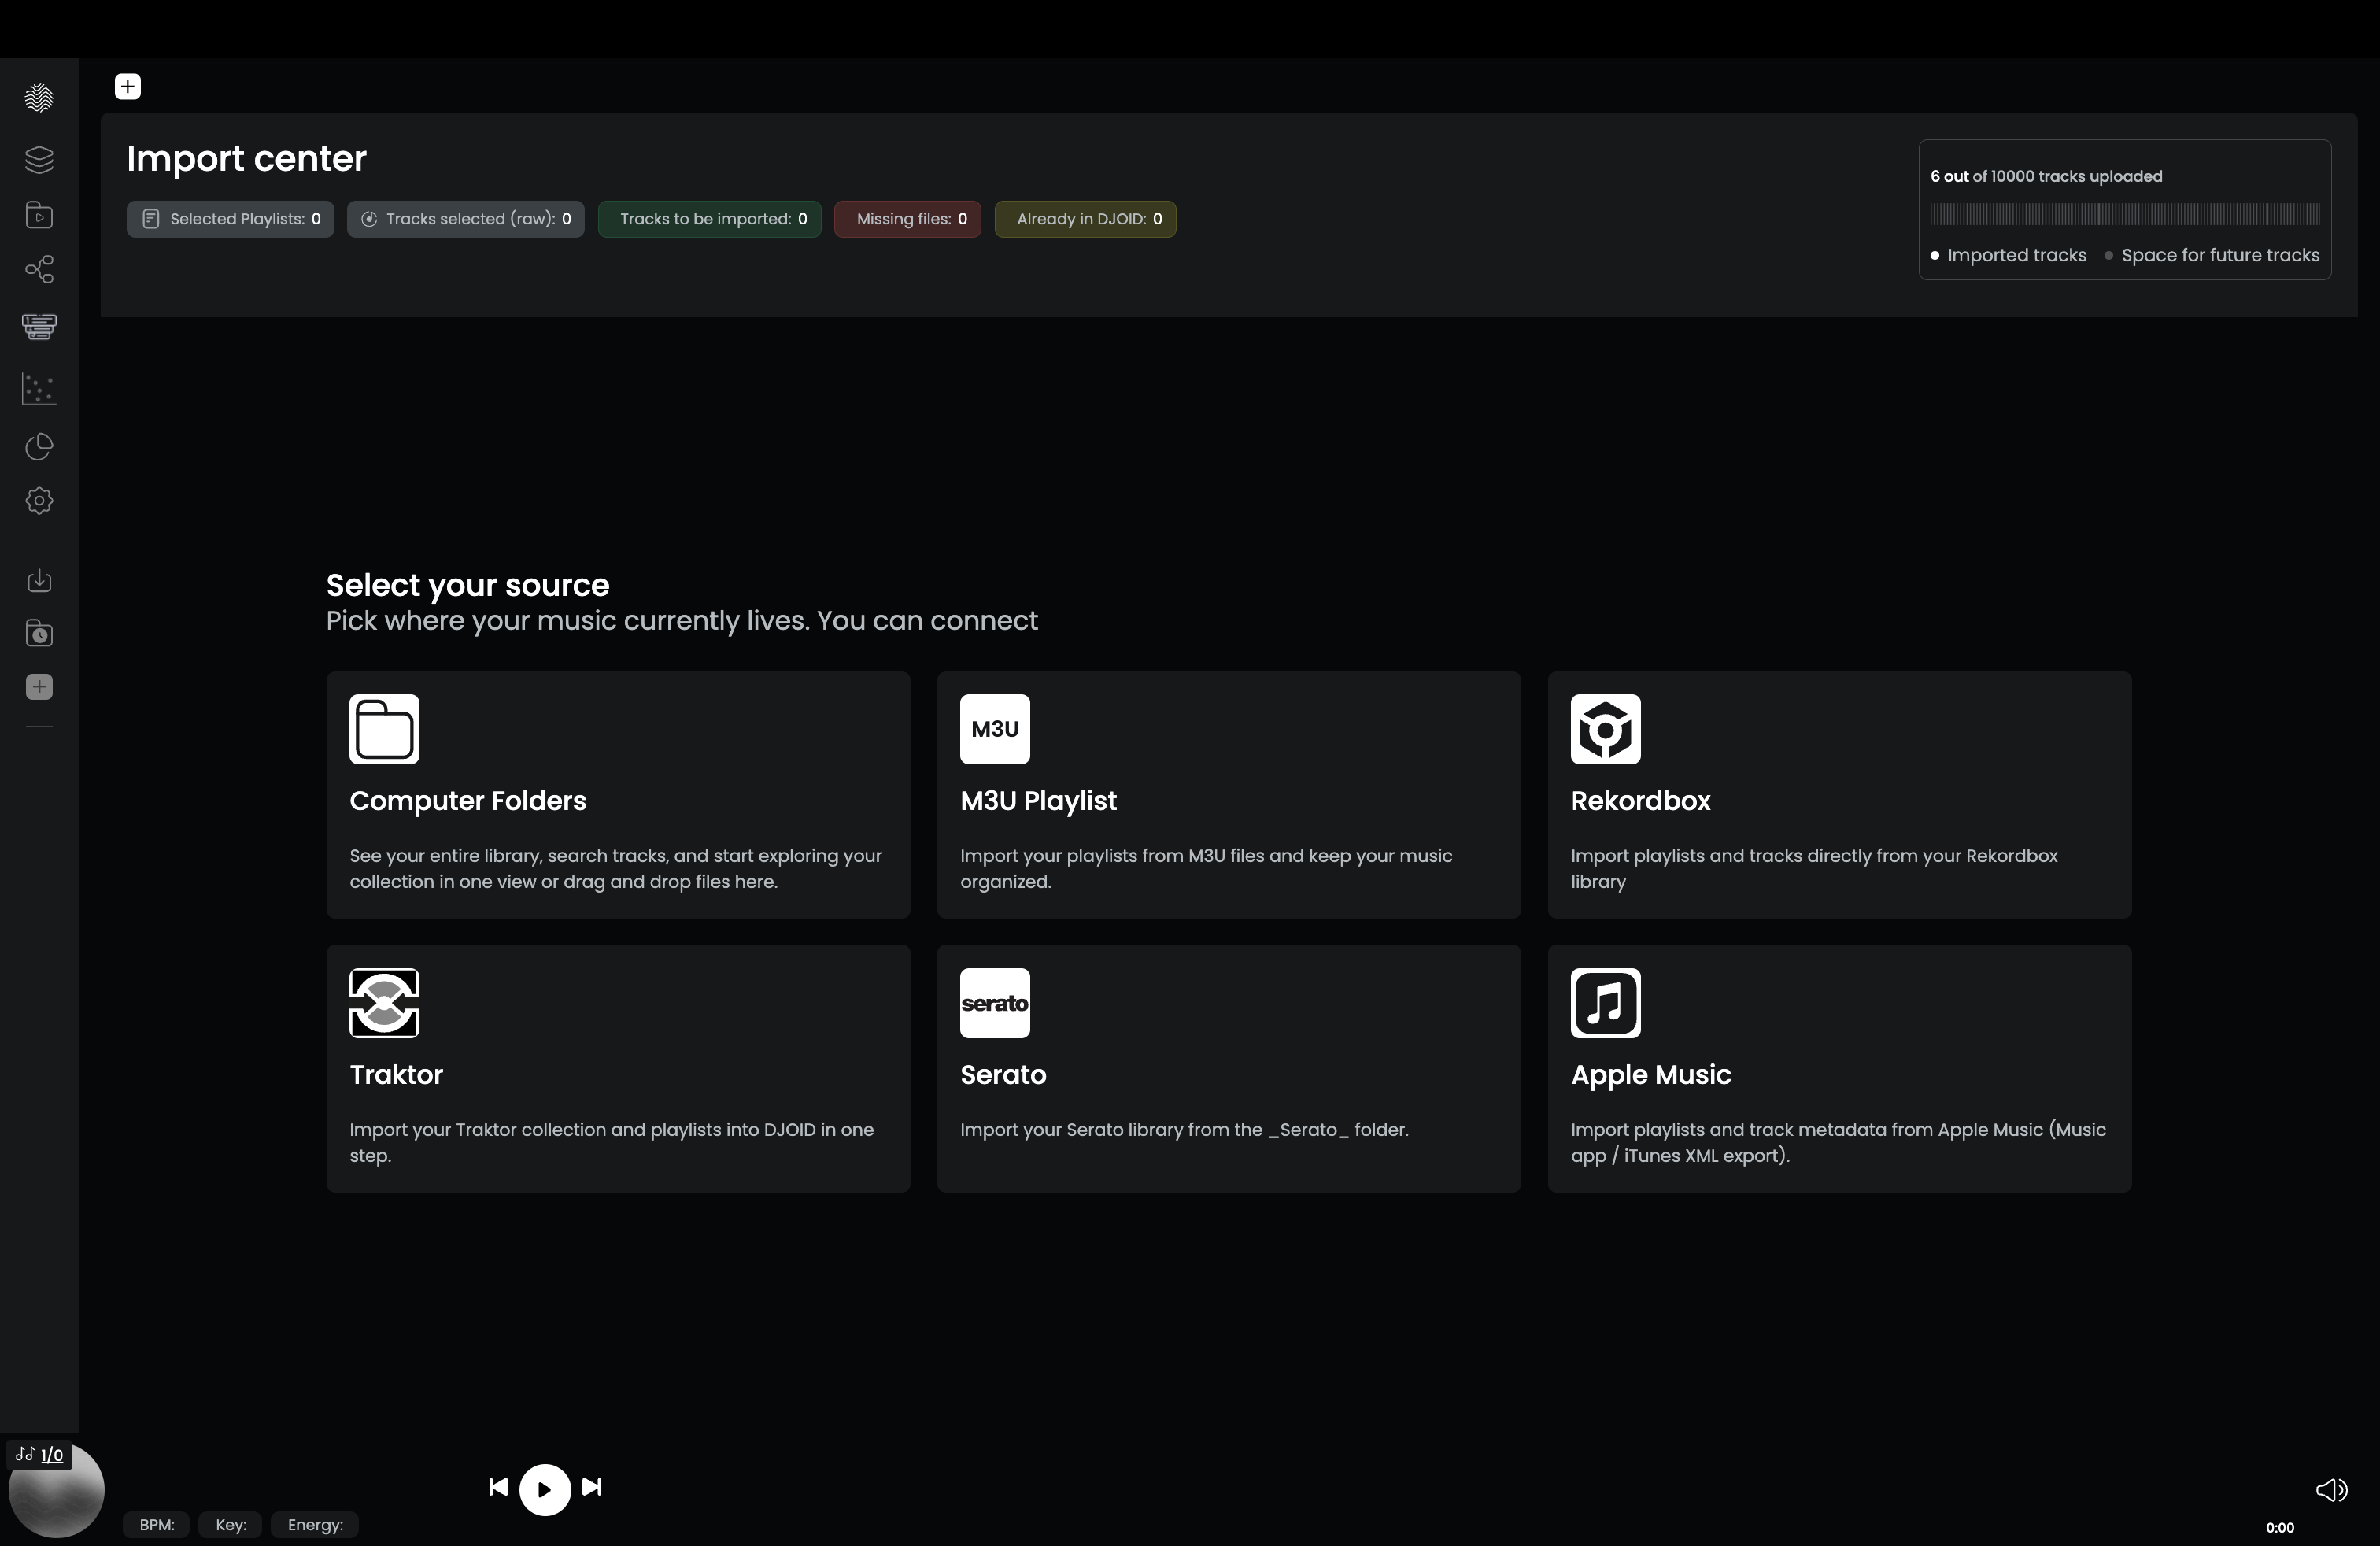Screen dimensions: 2380x1546
Task: Click the BPM chip in the player
Action: 157,1525
